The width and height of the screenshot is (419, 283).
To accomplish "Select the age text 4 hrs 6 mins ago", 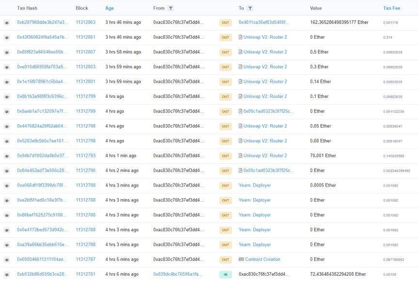I will (122, 274).
